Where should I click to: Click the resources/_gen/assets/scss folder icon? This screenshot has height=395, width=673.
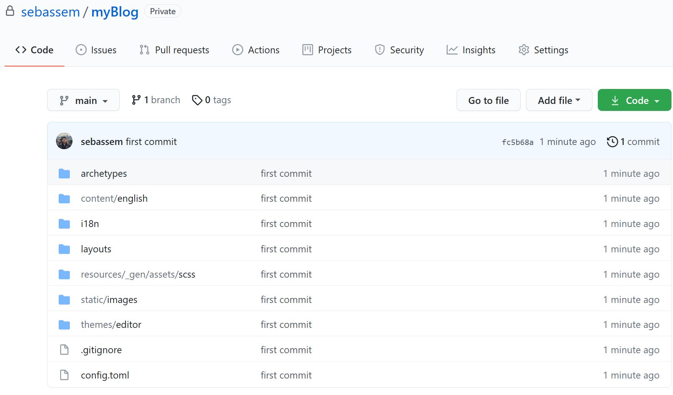pos(64,275)
